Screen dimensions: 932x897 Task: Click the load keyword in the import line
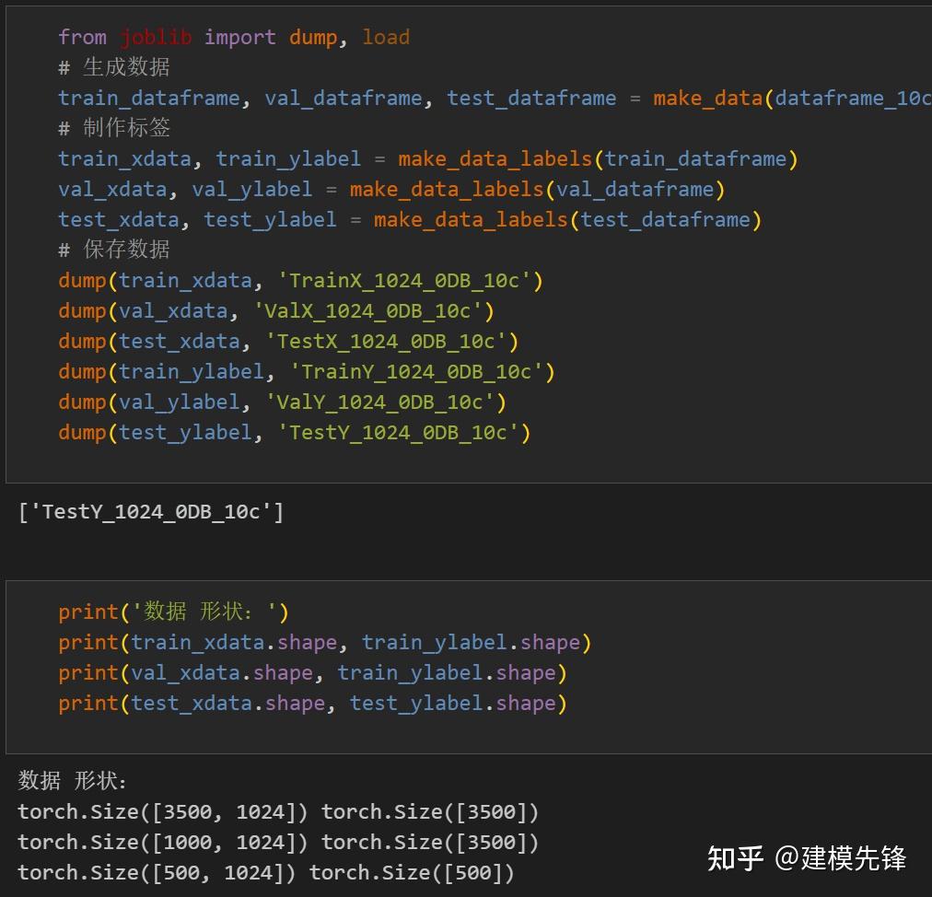(386, 37)
